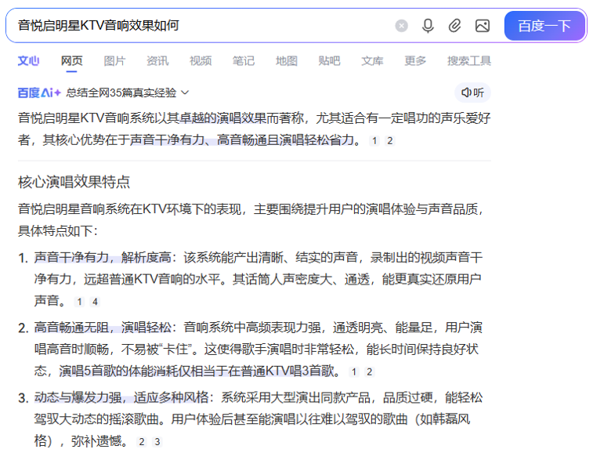Image resolution: width=593 pixels, height=460 pixels.
Task: Open citation 3 after 动态与爆发力强 item
Action: (x=157, y=441)
